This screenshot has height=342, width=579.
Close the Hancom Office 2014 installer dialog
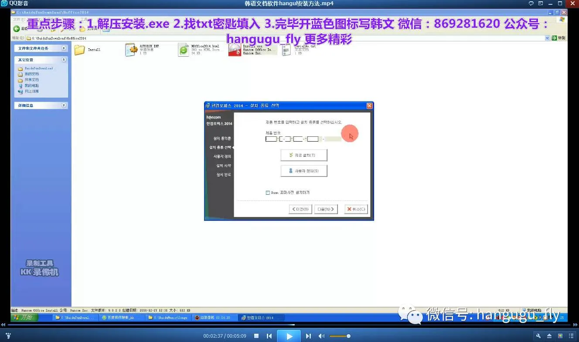369,105
